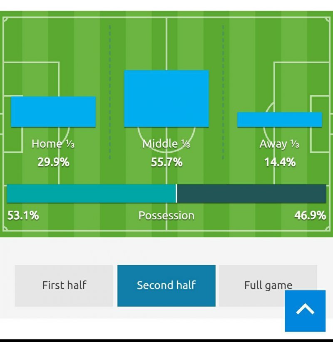The image size is (333, 342).
Task: Select the Second half tab
Action: 166,285
